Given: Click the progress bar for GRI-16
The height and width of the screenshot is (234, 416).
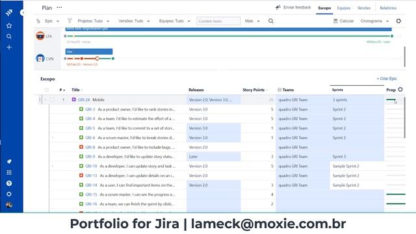Looking at the screenshot, I should pyautogui.click(x=396, y=203).
